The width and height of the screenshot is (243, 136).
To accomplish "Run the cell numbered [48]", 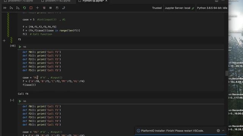I will click(x=20, y=47).
